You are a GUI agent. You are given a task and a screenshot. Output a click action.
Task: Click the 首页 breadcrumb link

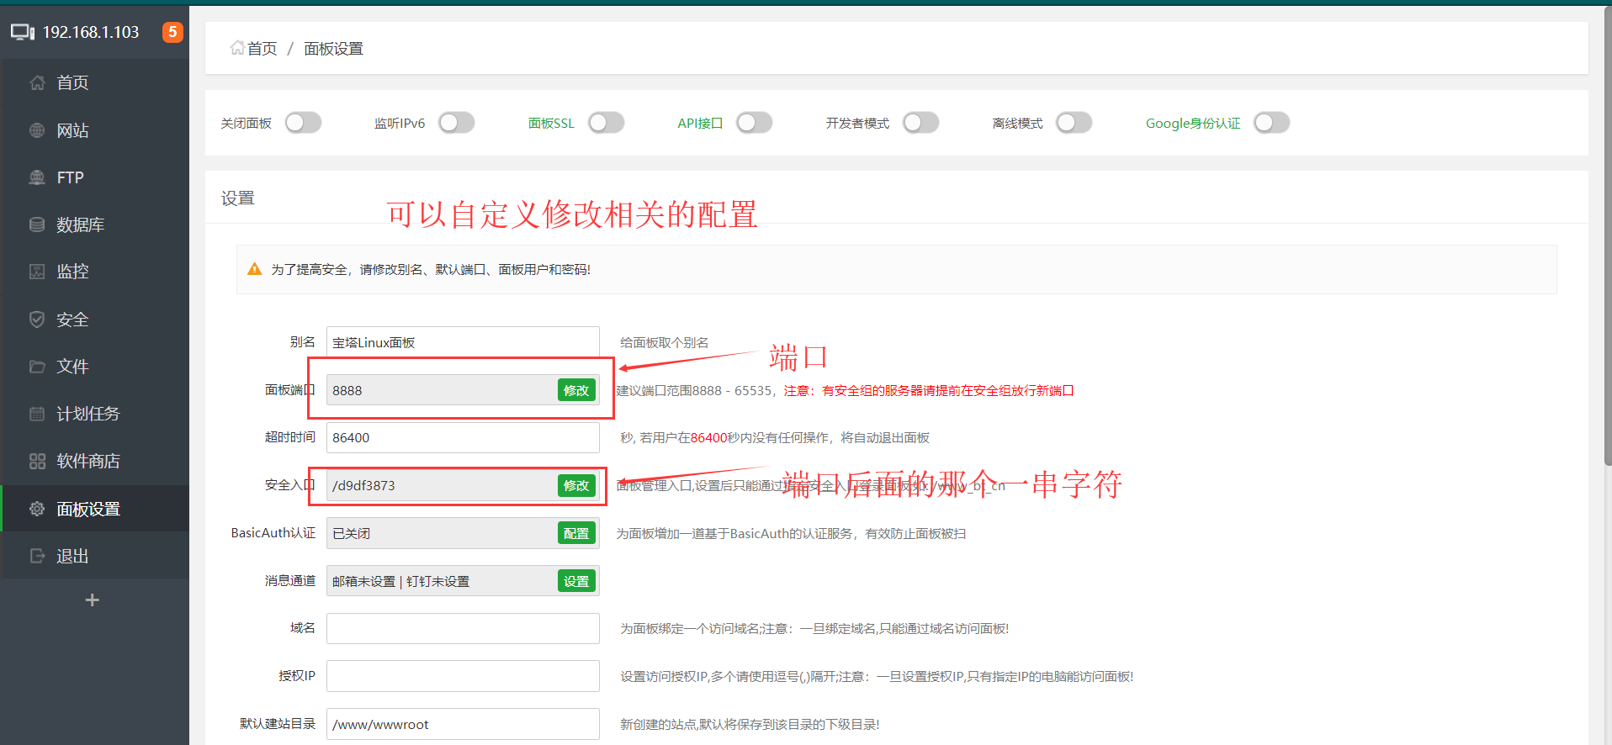click(x=262, y=49)
